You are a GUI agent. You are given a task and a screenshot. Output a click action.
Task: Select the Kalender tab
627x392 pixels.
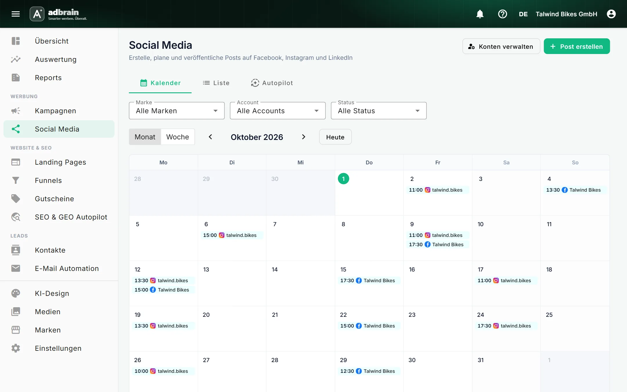160,83
